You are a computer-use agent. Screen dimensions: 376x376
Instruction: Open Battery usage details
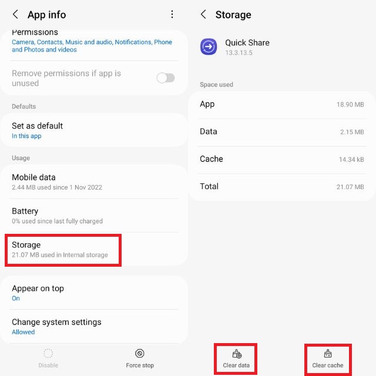pos(94,216)
